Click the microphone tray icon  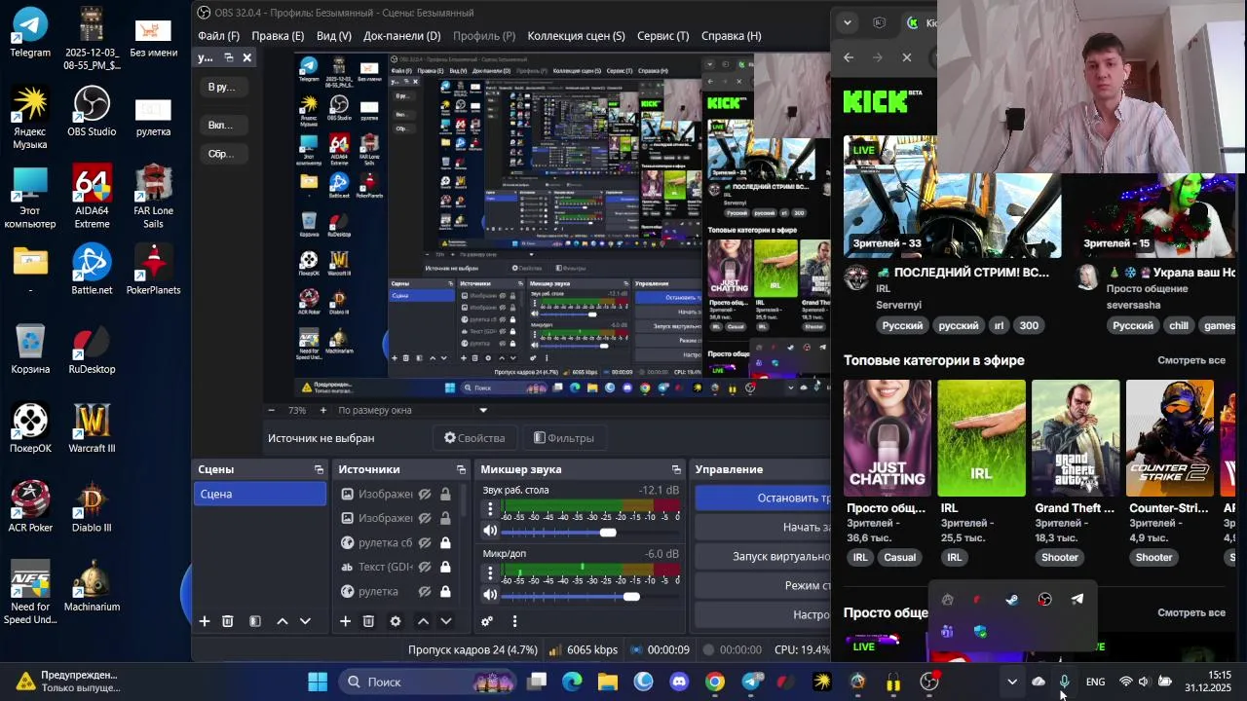(x=1064, y=682)
